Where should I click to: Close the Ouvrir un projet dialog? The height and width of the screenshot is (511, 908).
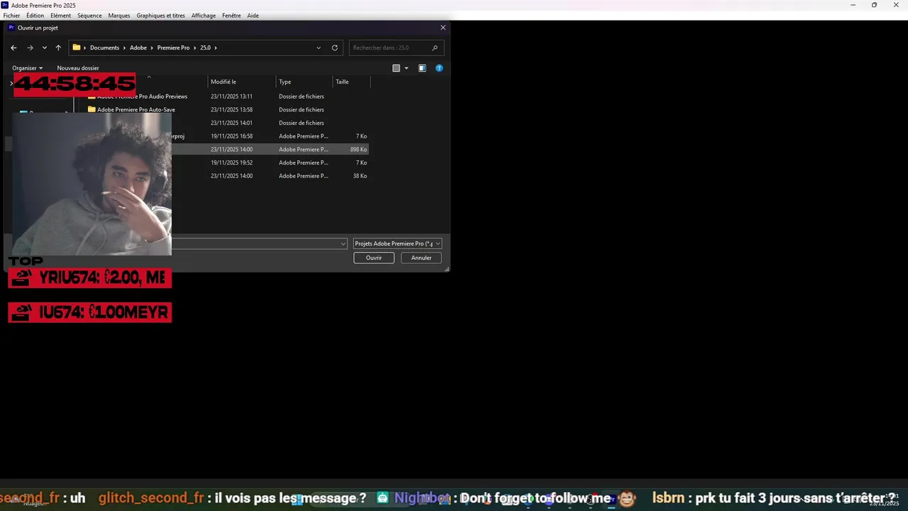pyautogui.click(x=443, y=28)
